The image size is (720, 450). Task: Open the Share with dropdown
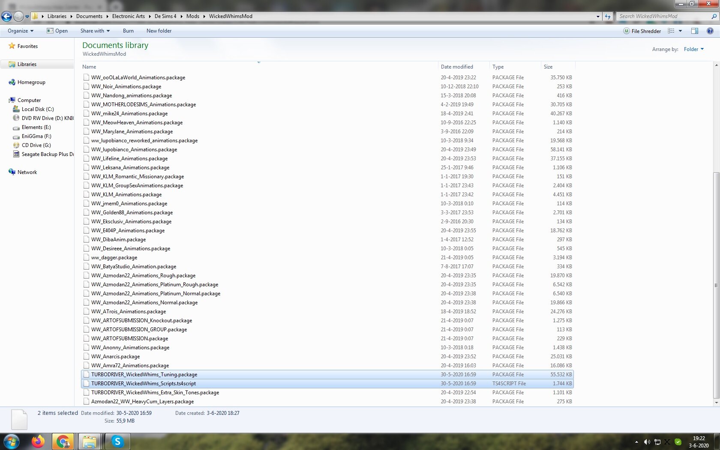pyautogui.click(x=95, y=31)
